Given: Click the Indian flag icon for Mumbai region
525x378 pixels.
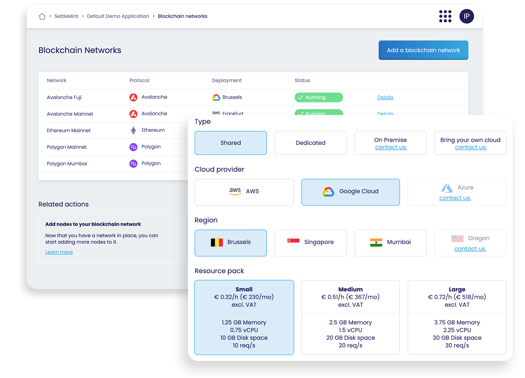Looking at the screenshot, I should tap(375, 242).
